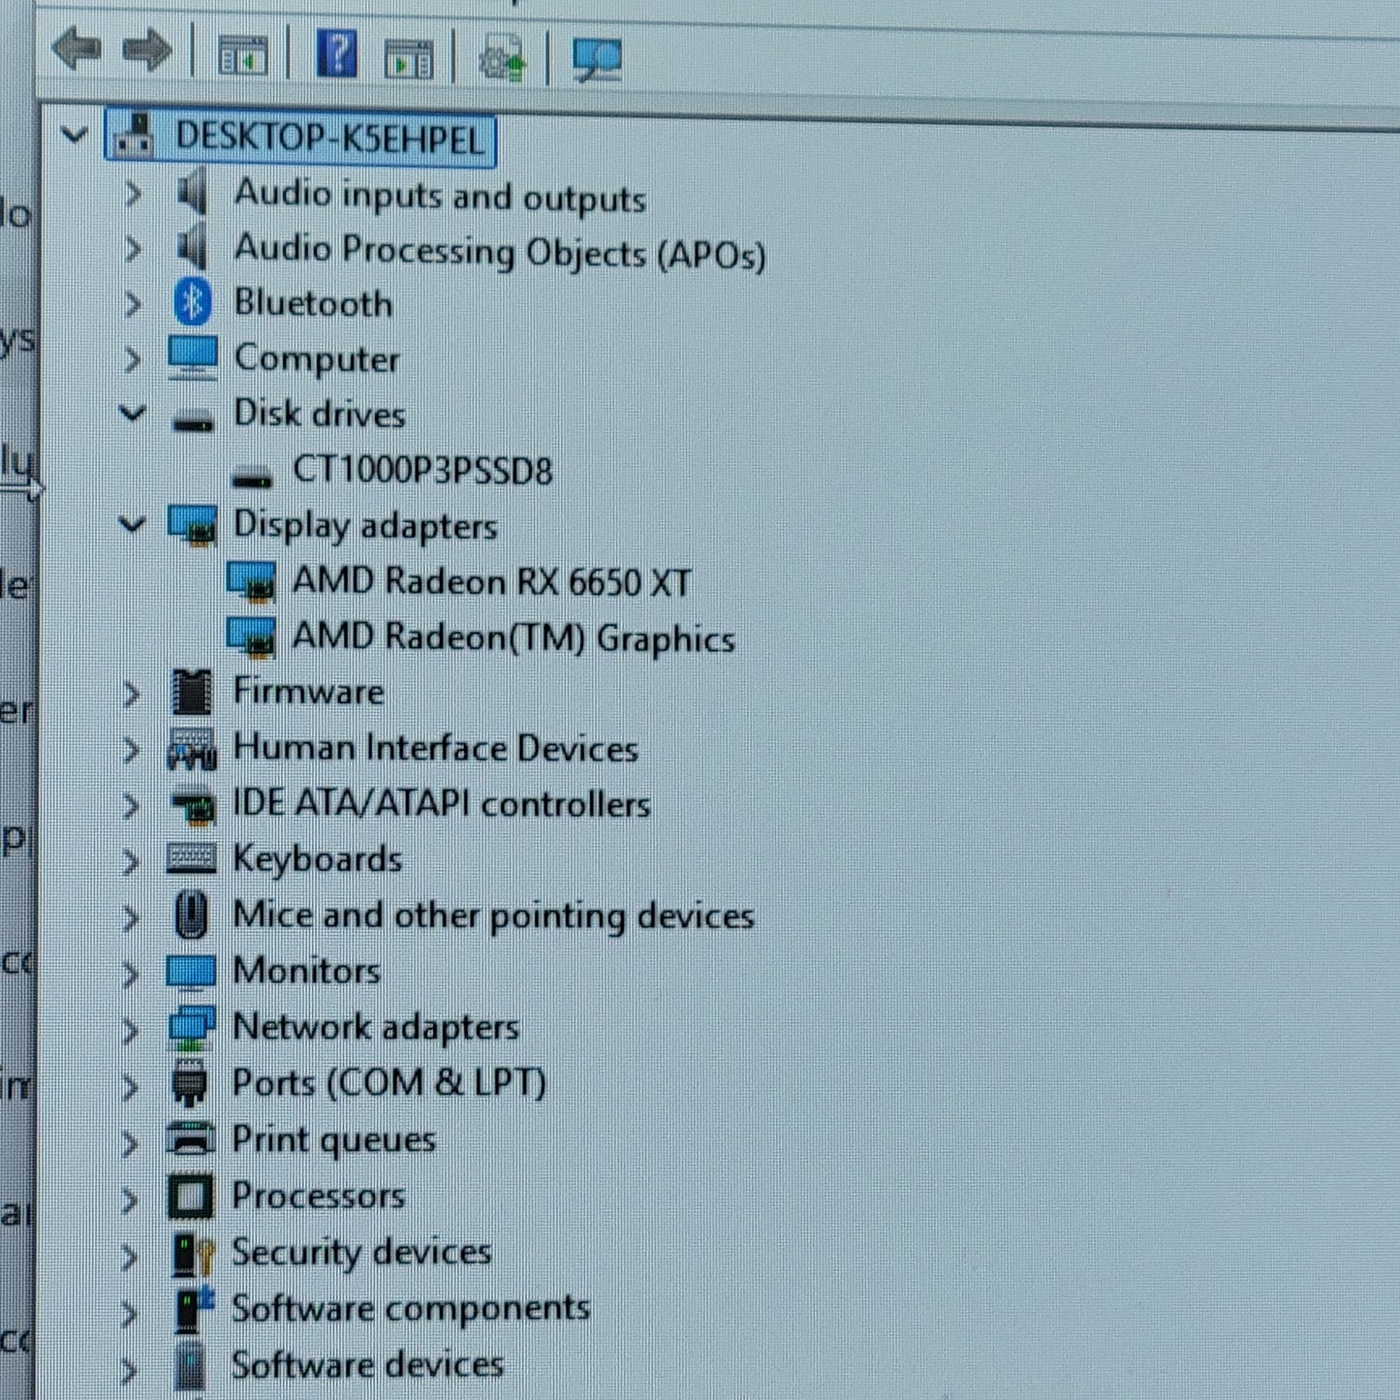The image size is (1400, 1400).
Task: Expand the Computer category
Action: tap(133, 359)
